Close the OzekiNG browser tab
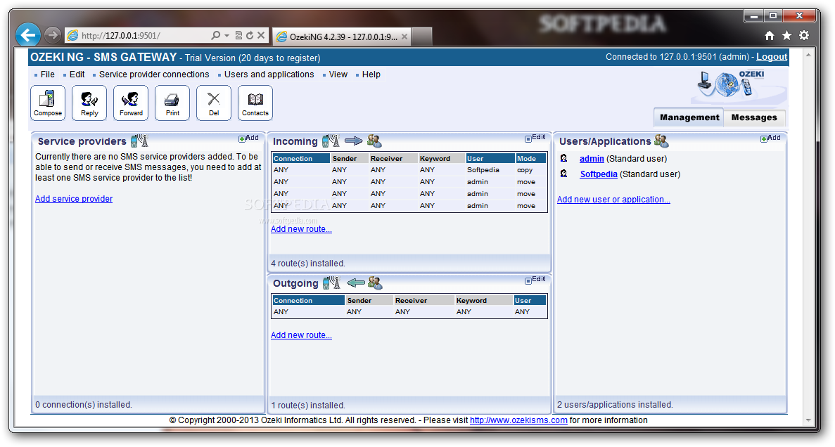The height and width of the screenshot is (447, 835). click(x=404, y=37)
